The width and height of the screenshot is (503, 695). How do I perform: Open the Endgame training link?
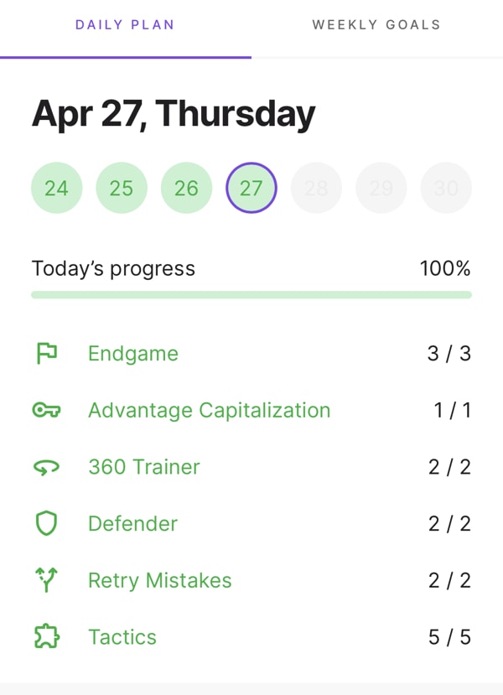(x=133, y=354)
